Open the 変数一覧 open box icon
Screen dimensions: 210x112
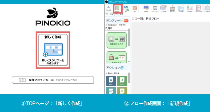pyautogui.click(x=172, y=9)
